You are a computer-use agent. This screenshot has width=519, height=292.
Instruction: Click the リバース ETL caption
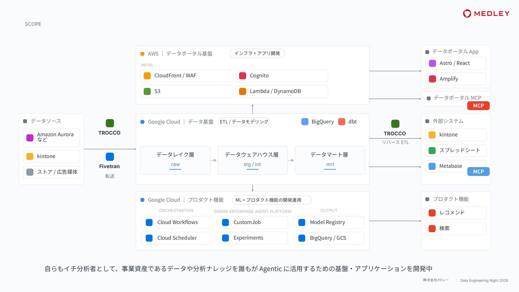tap(395, 142)
